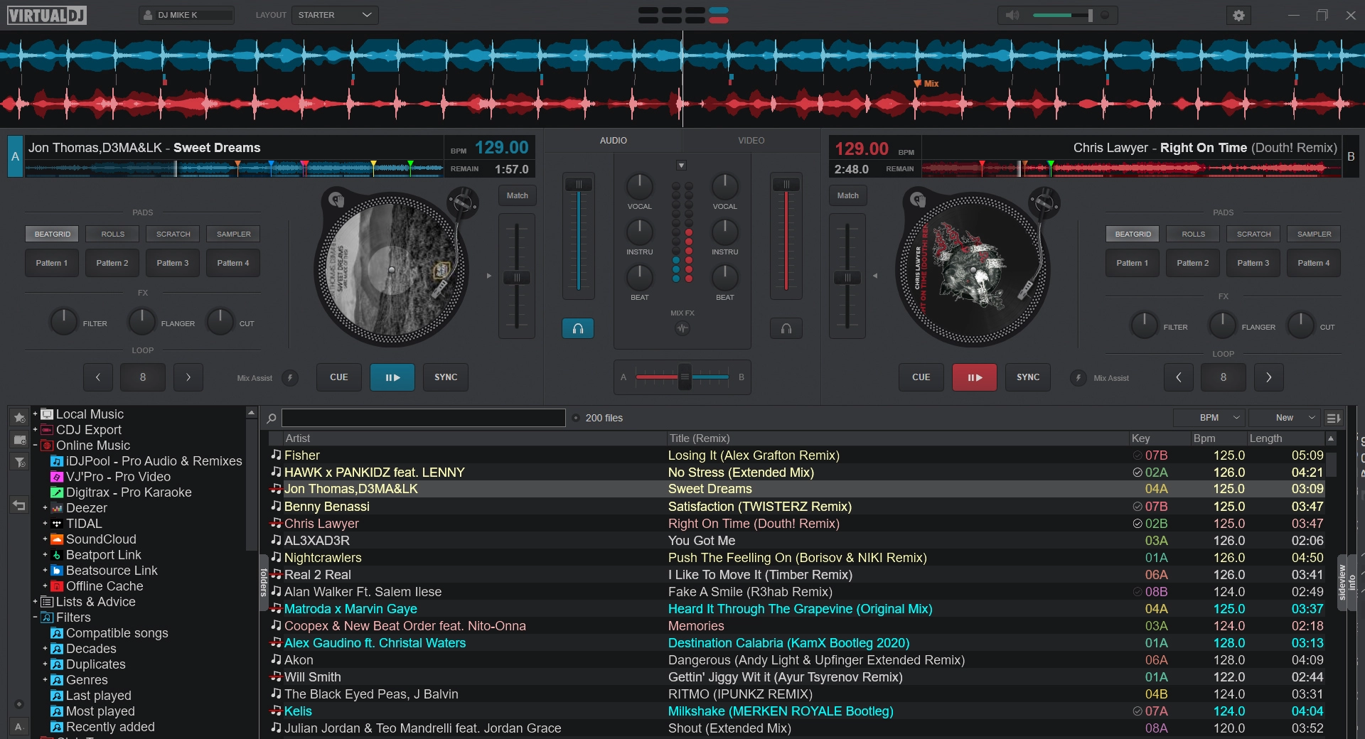This screenshot has height=739, width=1365.
Task: Open the Filter icon in the browser sidebar
Action: 19,463
